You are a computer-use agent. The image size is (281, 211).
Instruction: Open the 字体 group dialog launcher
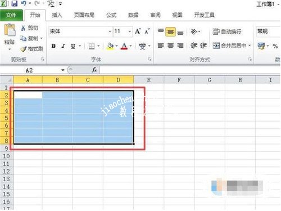[149, 59]
